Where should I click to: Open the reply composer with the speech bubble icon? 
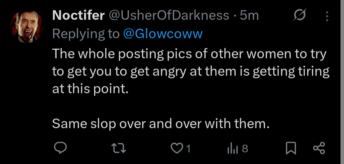[x=59, y=148]
